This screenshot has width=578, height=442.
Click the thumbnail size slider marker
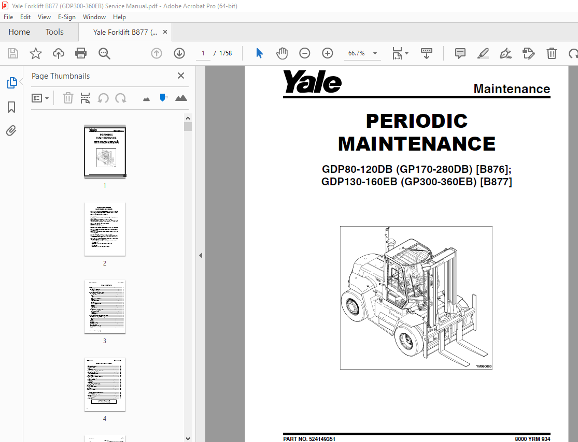click(163, 97)
